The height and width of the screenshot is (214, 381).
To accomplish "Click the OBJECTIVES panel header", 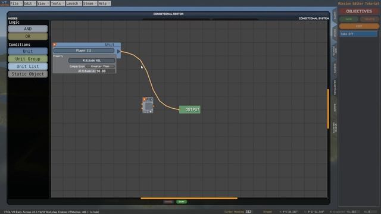I will 359,11.
